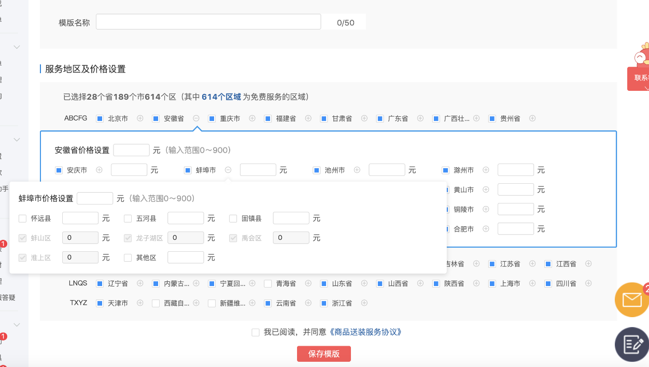Click the ABCFG row label
The width and height of the screenshot is (649, 367).
pyautogui.click(x=76, y=118)
